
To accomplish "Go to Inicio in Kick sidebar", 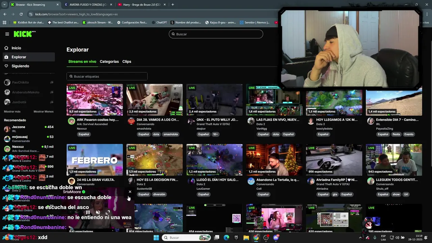I will tap(29, 48).
